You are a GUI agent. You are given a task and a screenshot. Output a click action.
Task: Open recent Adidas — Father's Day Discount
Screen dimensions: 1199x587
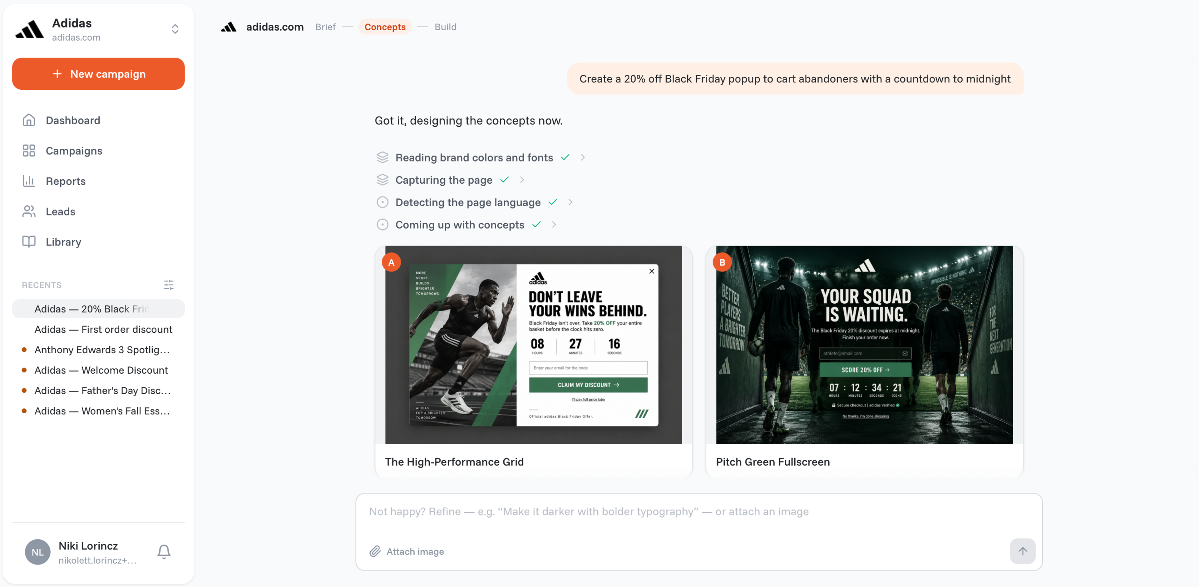[98, 391]
